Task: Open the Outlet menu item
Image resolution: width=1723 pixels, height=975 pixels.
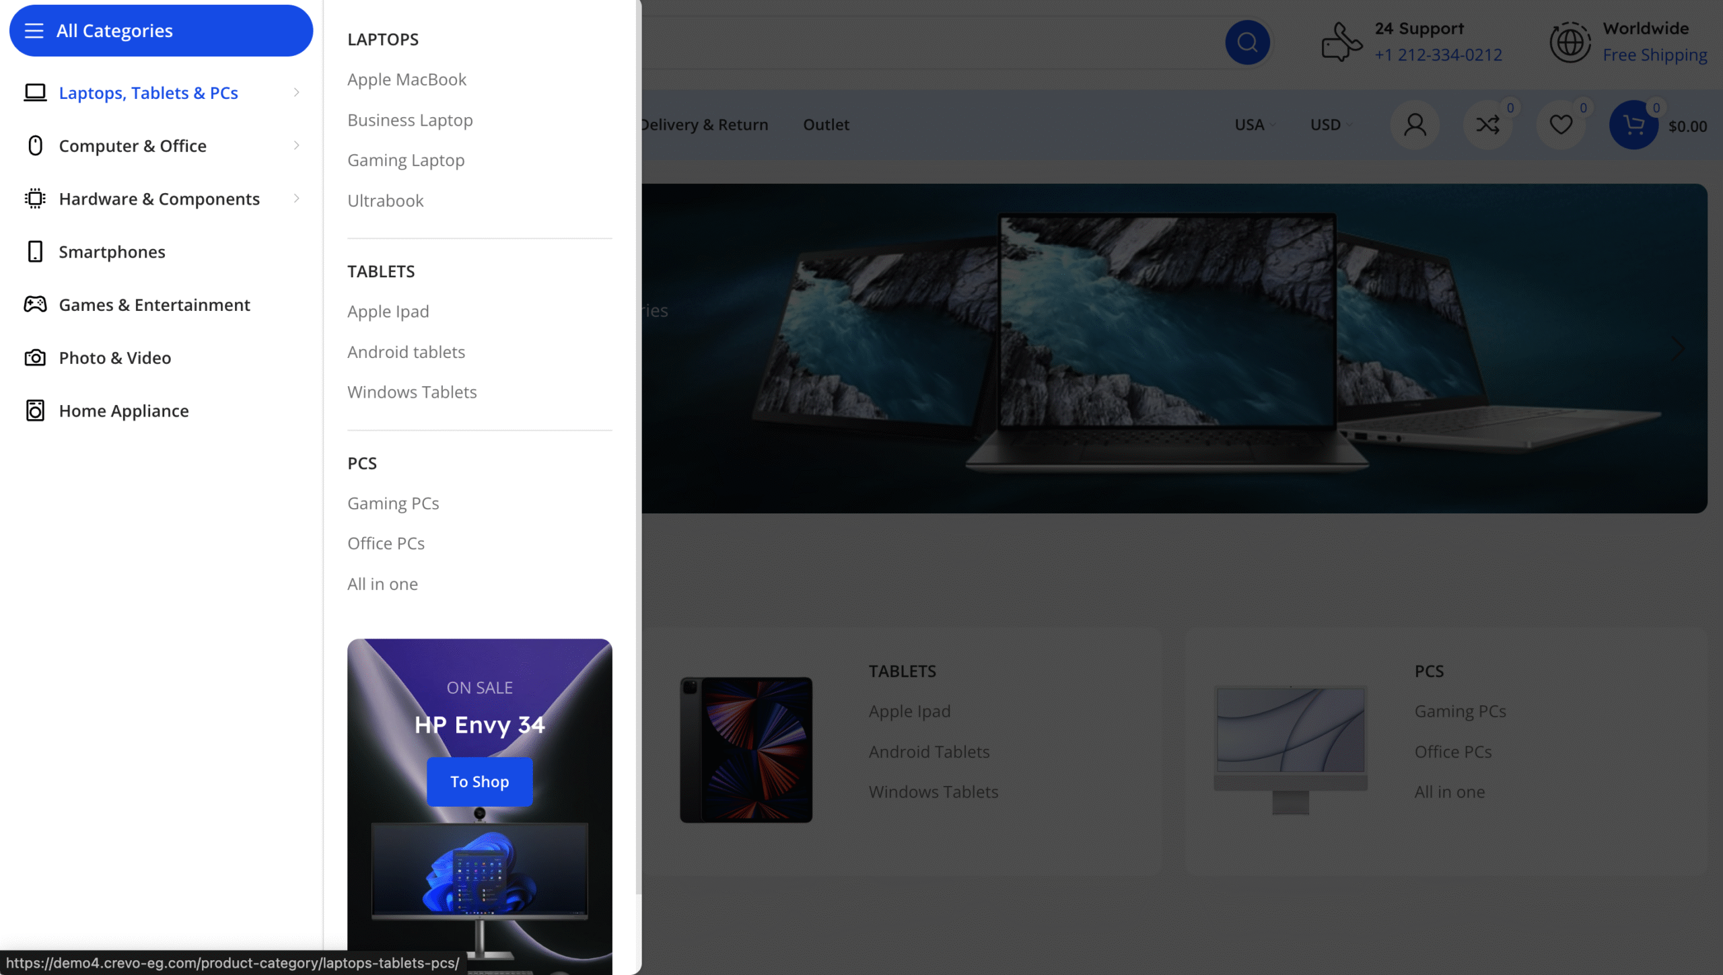Action: [x=826, y=124]
